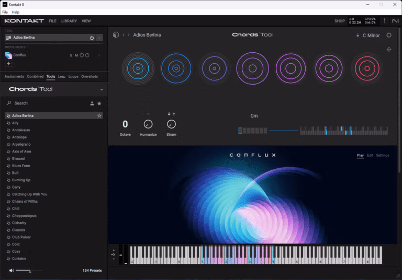Open the Leap browser tab
402x280 pixels.
tap(62, 76)
